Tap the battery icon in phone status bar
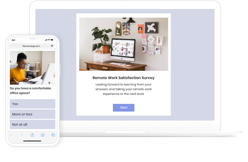Image resolution: width=248 pixels, height=162 pixels. point(52,40)
